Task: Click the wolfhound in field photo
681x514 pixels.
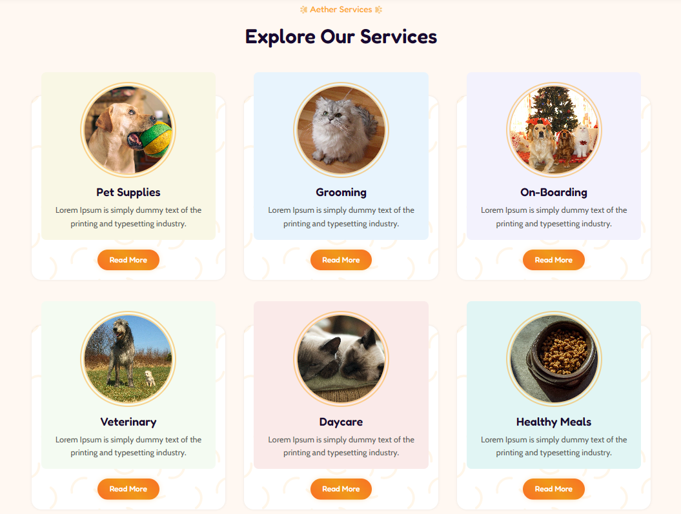Action: click(128, 359)
